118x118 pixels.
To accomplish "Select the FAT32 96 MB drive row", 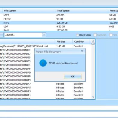I will pyautogui.click(x=59, y=19).
